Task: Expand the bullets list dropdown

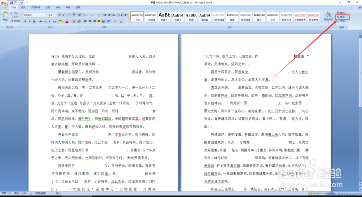Action: [88, 15]
